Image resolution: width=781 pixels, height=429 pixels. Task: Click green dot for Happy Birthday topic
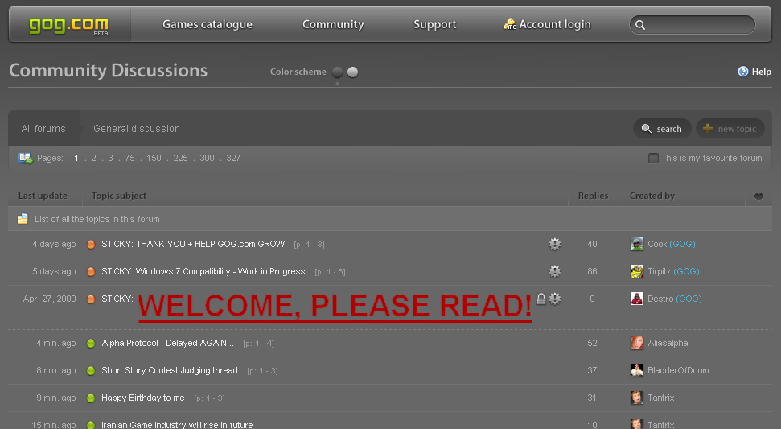click(x=91, y=398)
